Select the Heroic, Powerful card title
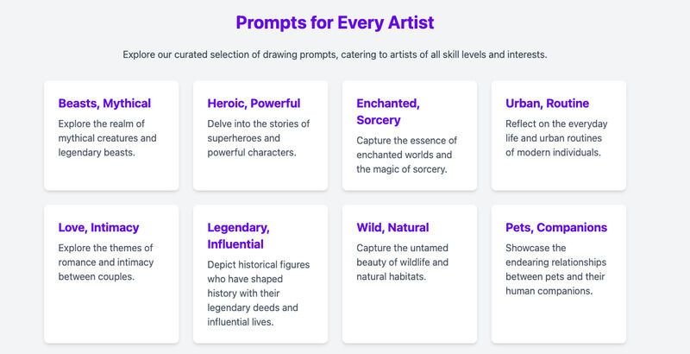 click(254, 104)
